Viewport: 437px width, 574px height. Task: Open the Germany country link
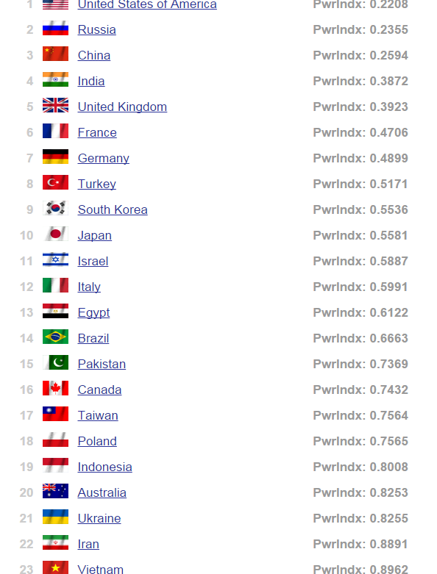[x=103, y=159]
